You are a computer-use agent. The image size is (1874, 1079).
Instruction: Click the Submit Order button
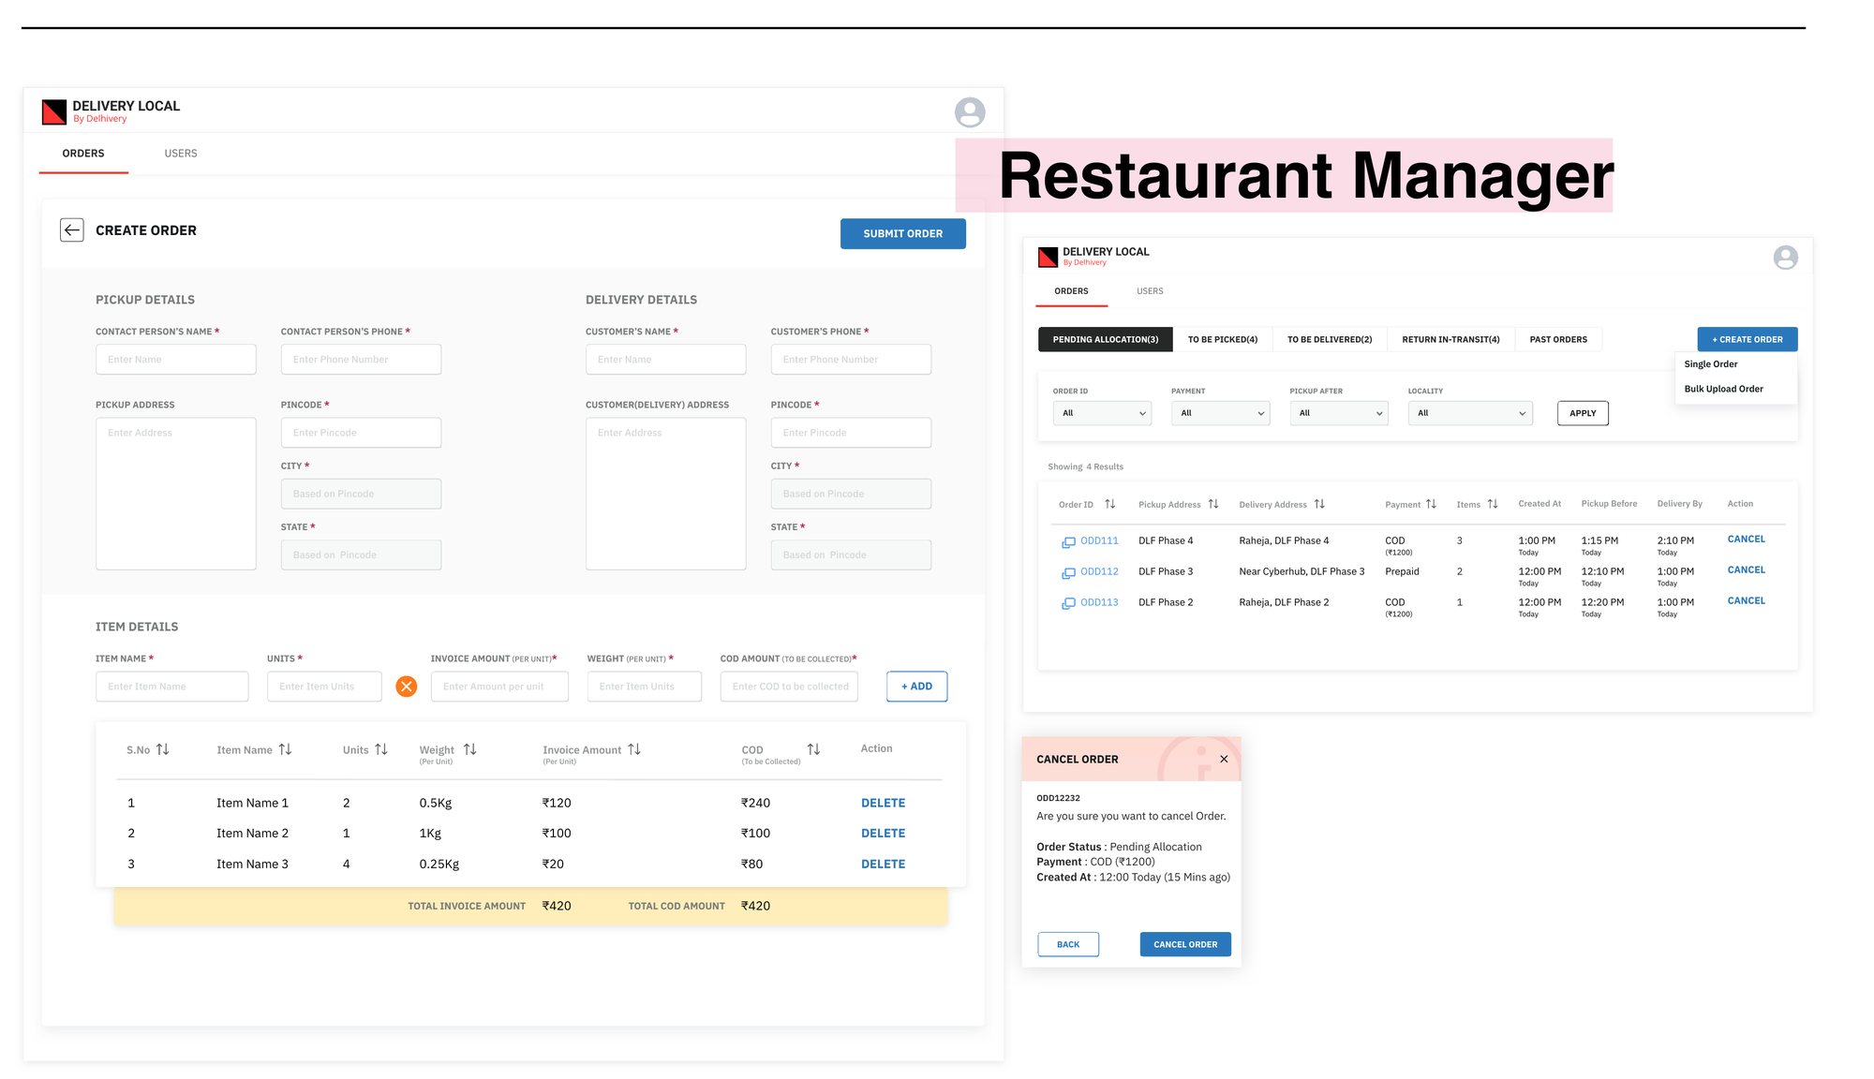(902, 233)
